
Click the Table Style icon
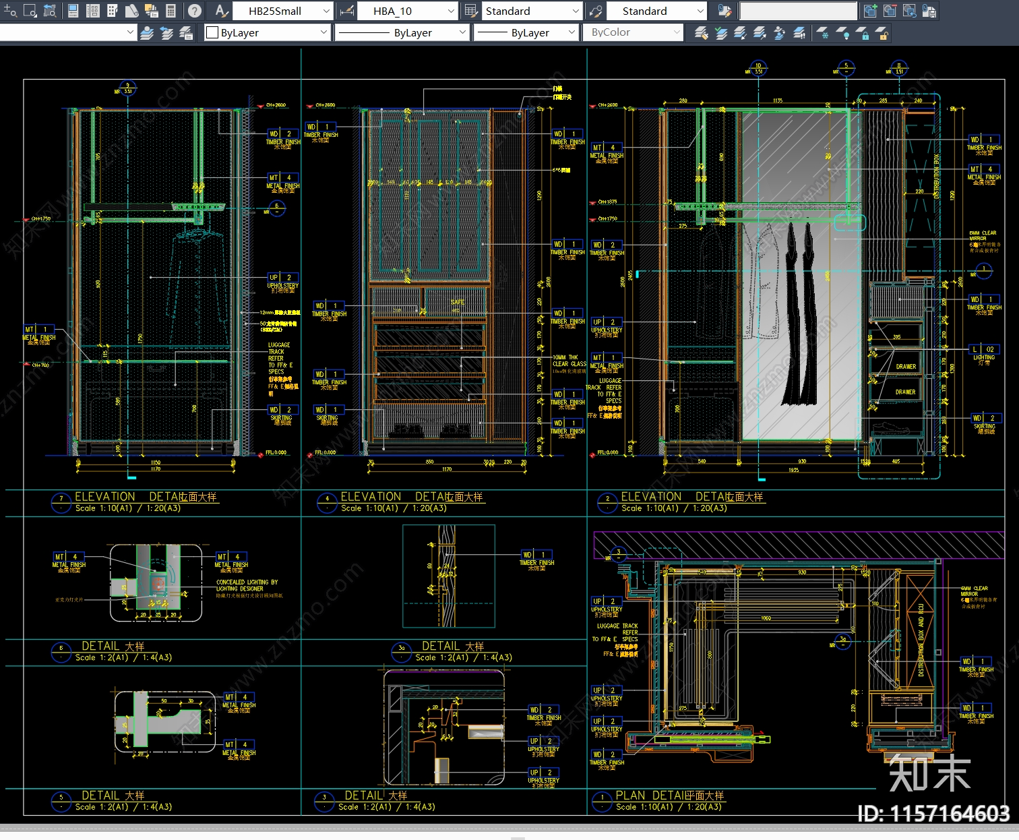(x=470, y=11)
